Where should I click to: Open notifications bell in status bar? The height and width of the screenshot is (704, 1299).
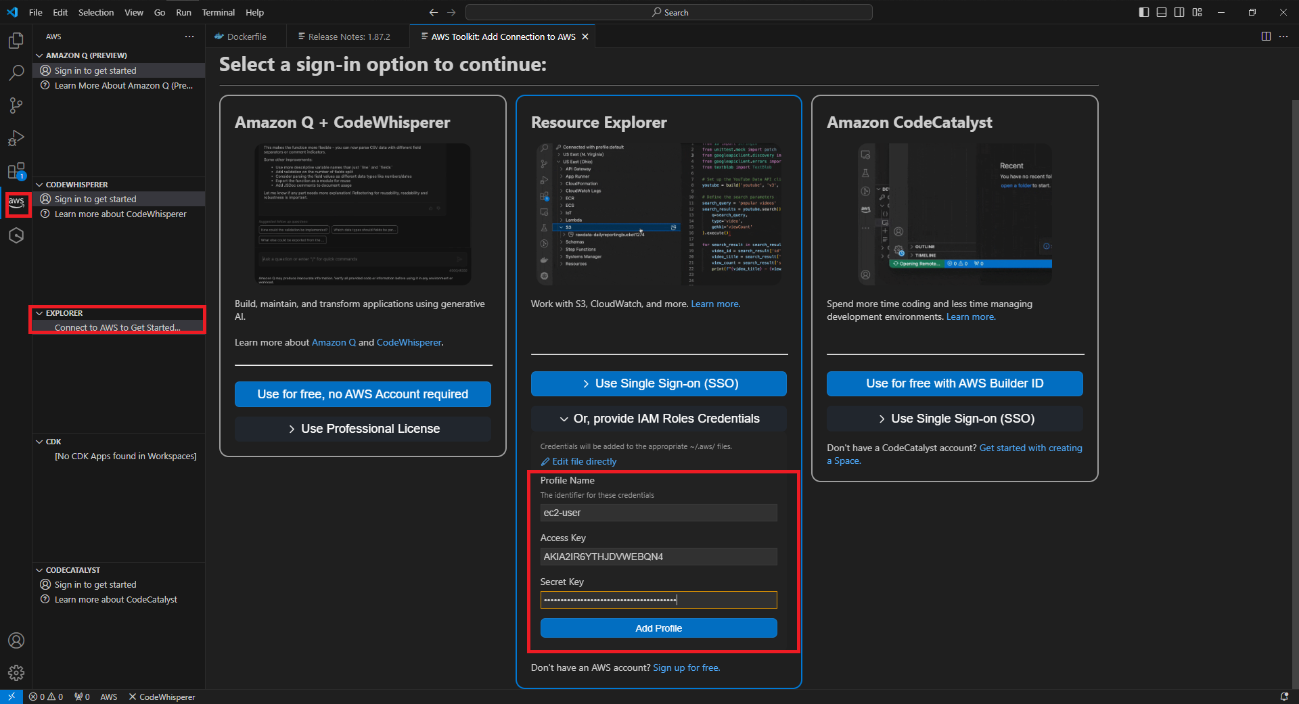pyautogui.click(x=1284, y=697)
